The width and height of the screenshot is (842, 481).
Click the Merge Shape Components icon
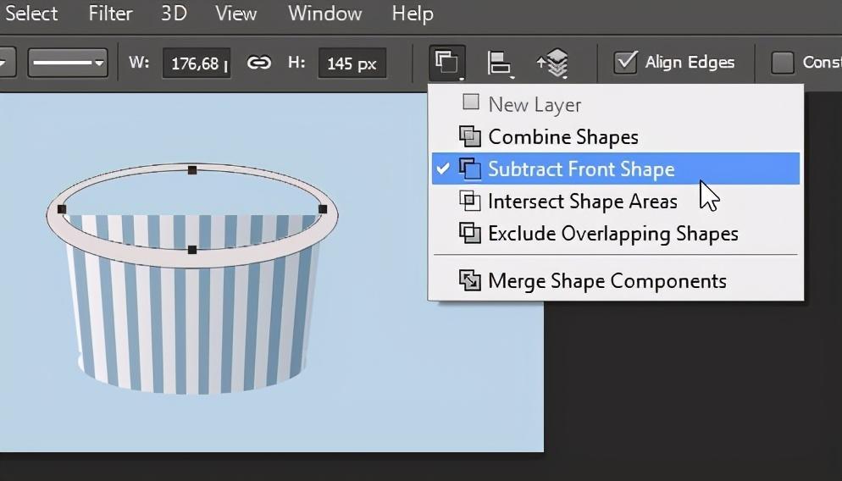coord(470,280)
